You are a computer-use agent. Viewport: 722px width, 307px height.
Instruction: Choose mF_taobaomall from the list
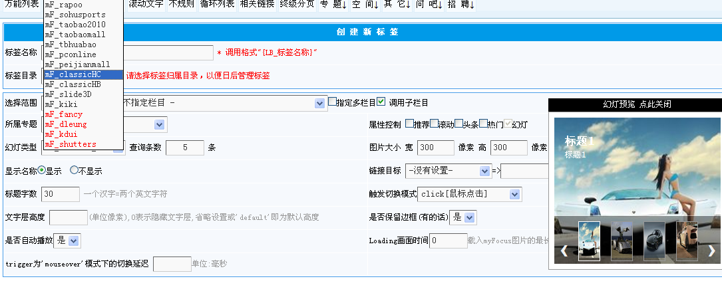tap(83, 35)
